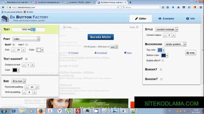Click the Da Button Factory logo
The image size is (204, 114).
pyautogui.click(x=25, y=18)
